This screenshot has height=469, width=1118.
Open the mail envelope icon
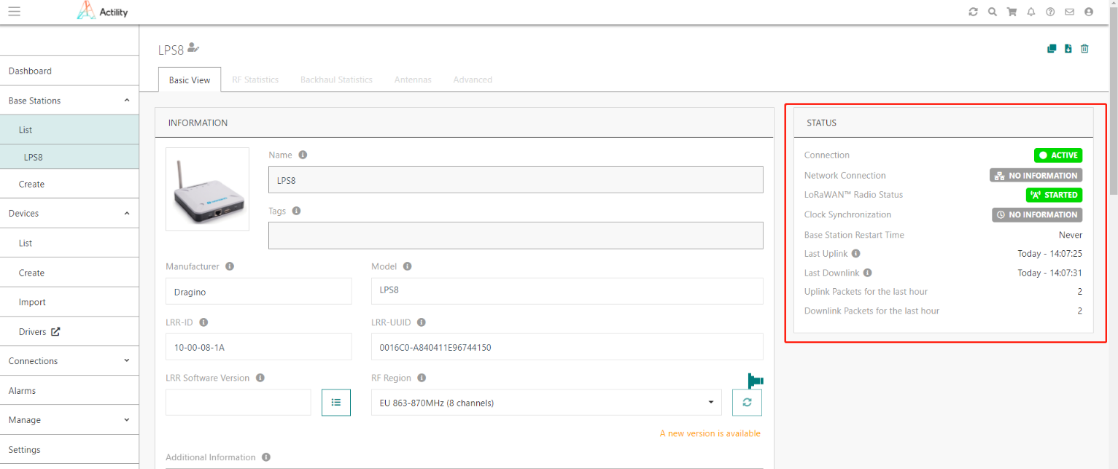click(1069, 12)
